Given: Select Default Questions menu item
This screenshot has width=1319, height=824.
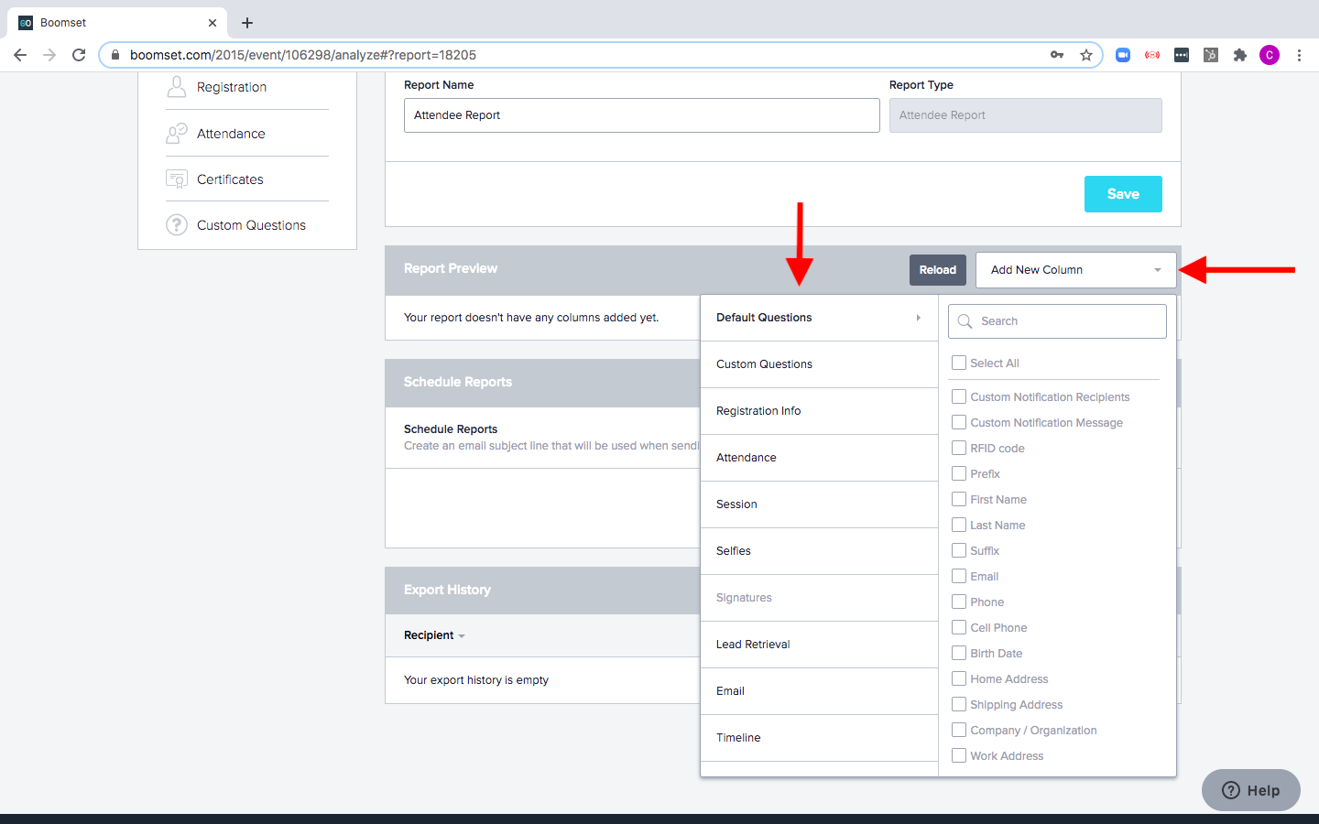Looking at the screenshot, I should [x=819, y=318].
